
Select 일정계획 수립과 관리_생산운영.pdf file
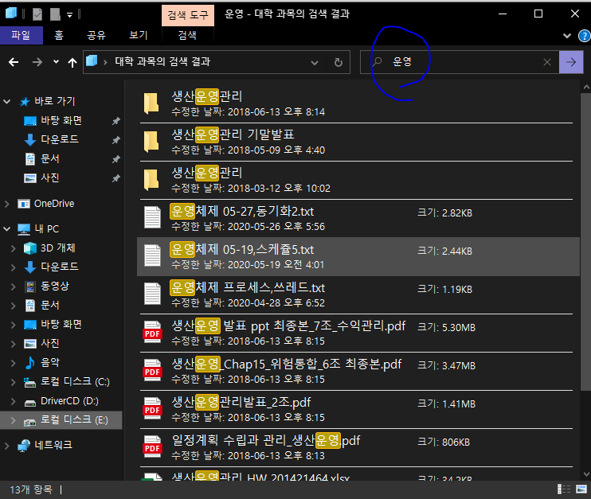click(356, 447)
